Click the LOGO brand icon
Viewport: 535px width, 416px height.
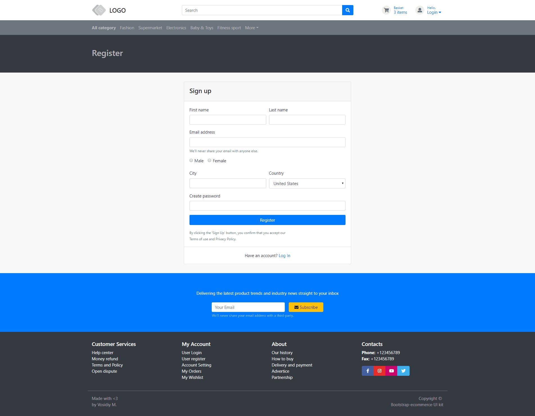[x=98, y=10]
